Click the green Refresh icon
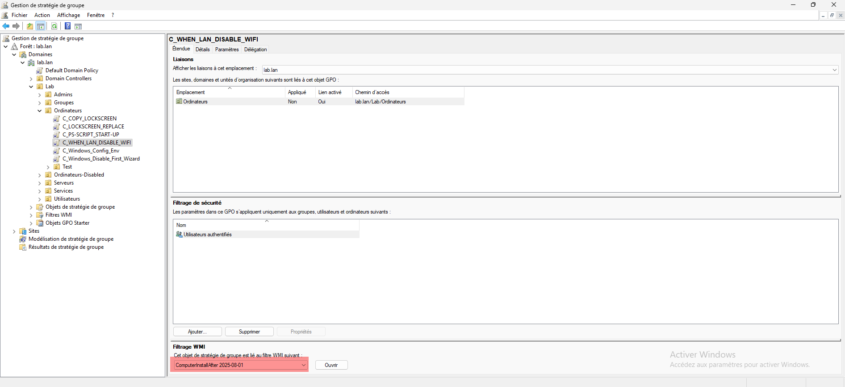Screen dimensions: 845x387 [x=54, y=26]
